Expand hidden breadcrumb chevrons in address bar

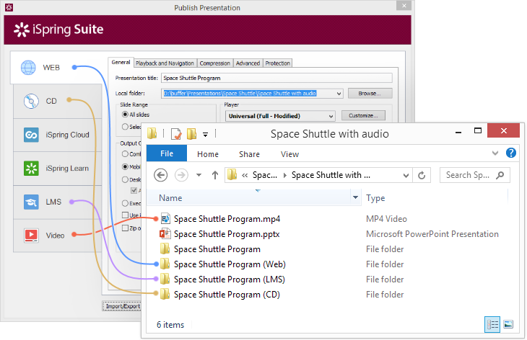(x=245, y=175)
